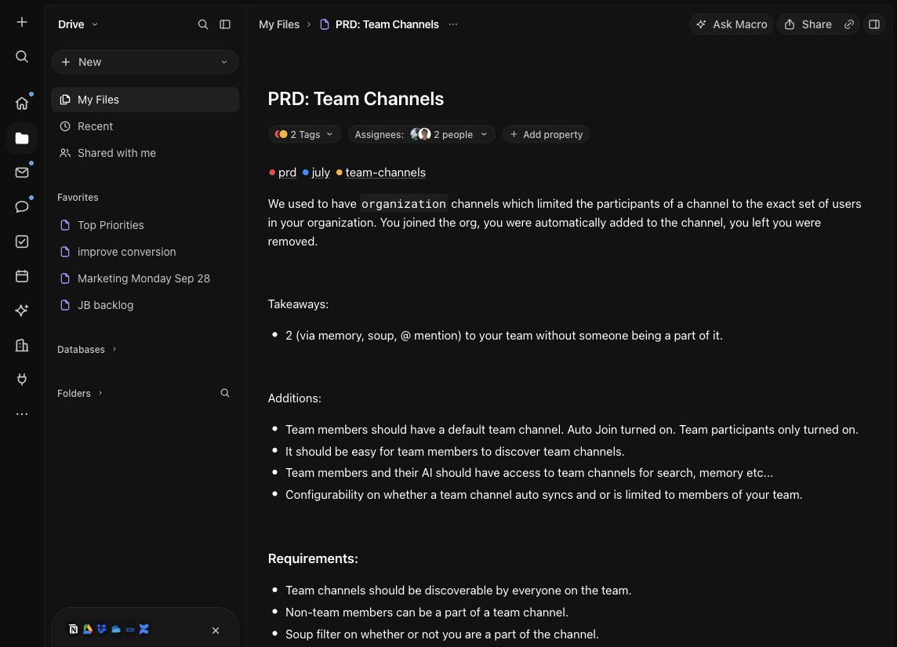Open document options three-dot menu in breadcrumb
This screenshot has width=897, height=647.
(453, 24)
